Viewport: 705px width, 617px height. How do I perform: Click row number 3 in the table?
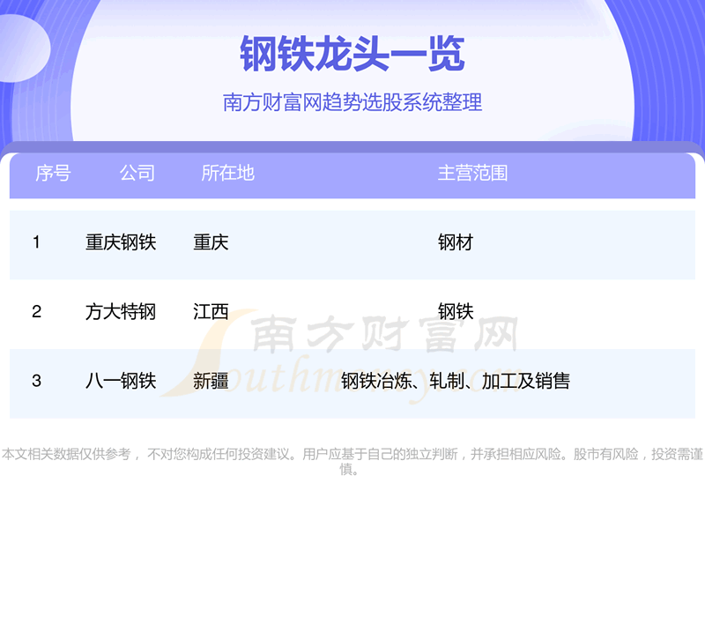click(36, 381)
